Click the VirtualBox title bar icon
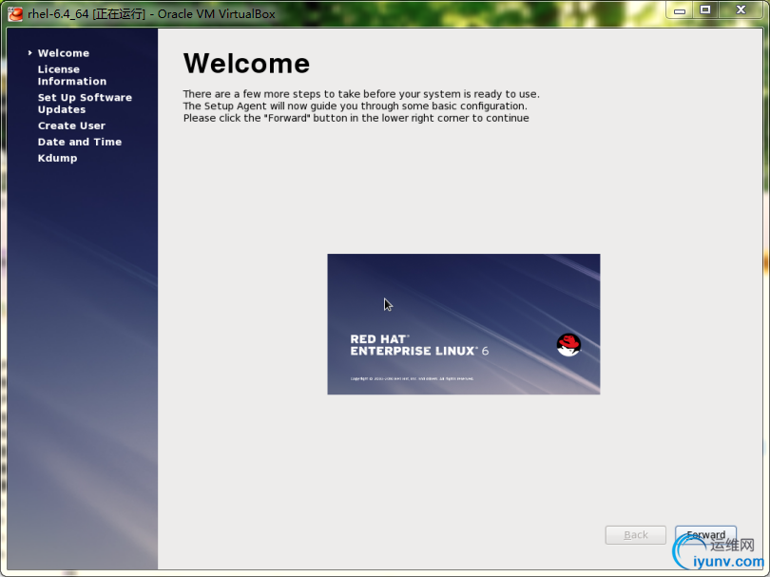This screenshot has width=770, height=577. pos(15,13)
